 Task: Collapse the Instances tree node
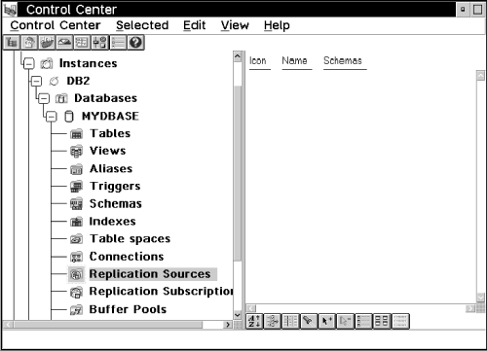29,63
